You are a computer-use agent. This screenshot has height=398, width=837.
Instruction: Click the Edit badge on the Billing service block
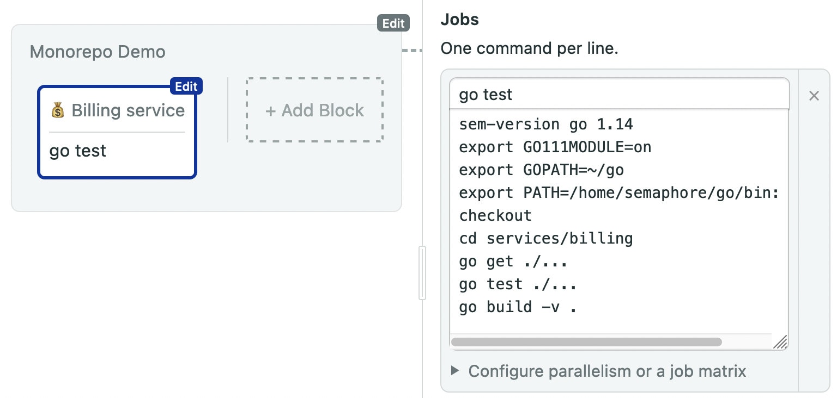coord(186,86)
